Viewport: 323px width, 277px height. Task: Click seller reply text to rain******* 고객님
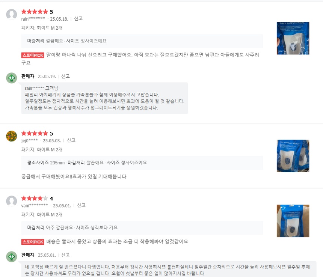(104, 98)
